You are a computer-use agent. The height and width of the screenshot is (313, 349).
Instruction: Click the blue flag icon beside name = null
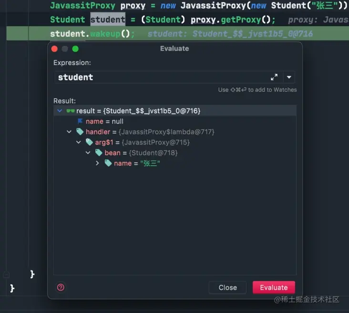click(x=80, y=121)
